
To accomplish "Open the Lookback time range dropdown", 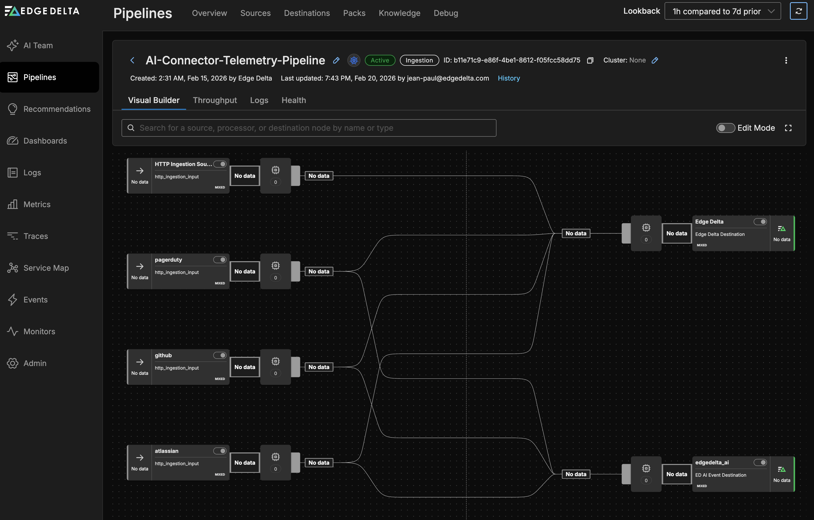I will (723, 11).
